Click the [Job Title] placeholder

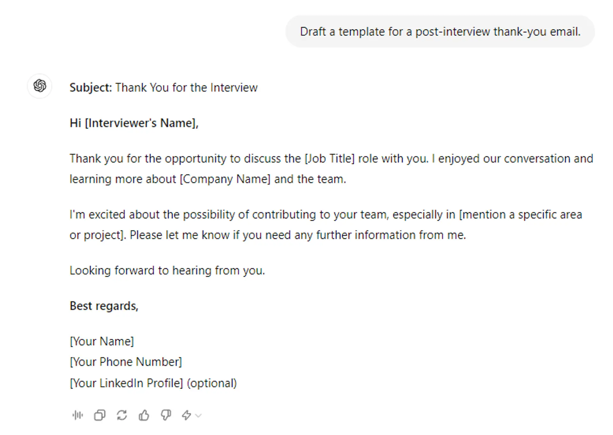pyautogui.click(x=330, y=158)
